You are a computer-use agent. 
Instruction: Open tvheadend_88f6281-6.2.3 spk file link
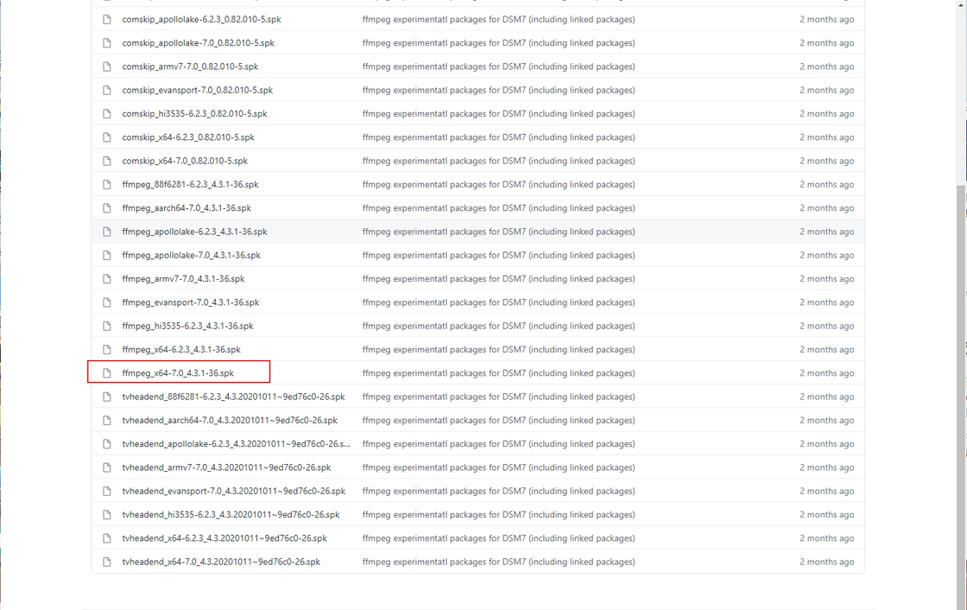[233, 397]
